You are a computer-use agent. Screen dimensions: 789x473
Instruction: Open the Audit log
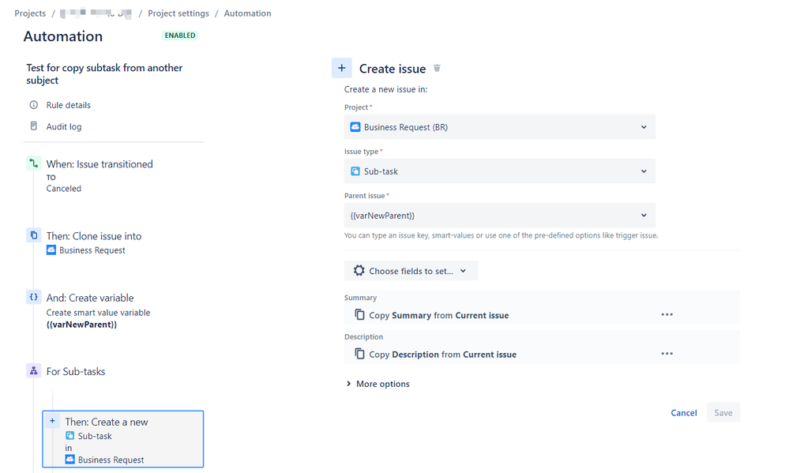64,126
